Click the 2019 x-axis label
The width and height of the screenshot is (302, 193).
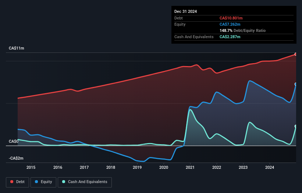coord(137,167)
